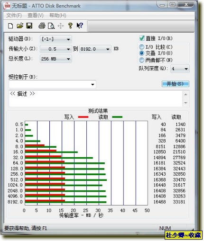Open the 查看(V) menu
This screenshot has width=204, height=241.
click(36, 16)
